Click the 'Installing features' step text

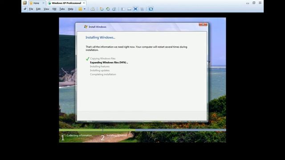tap(100, 66)
